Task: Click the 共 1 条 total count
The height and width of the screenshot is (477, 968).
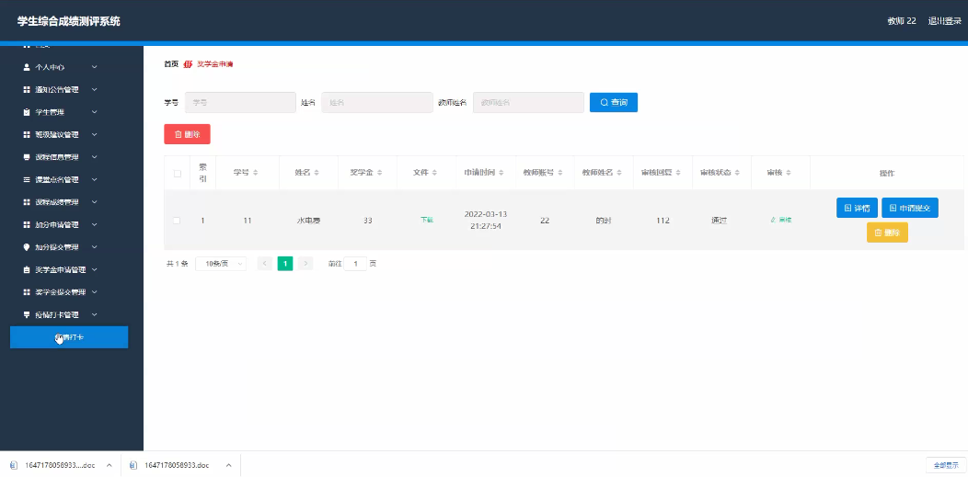Action: click(x=178, y=264)
